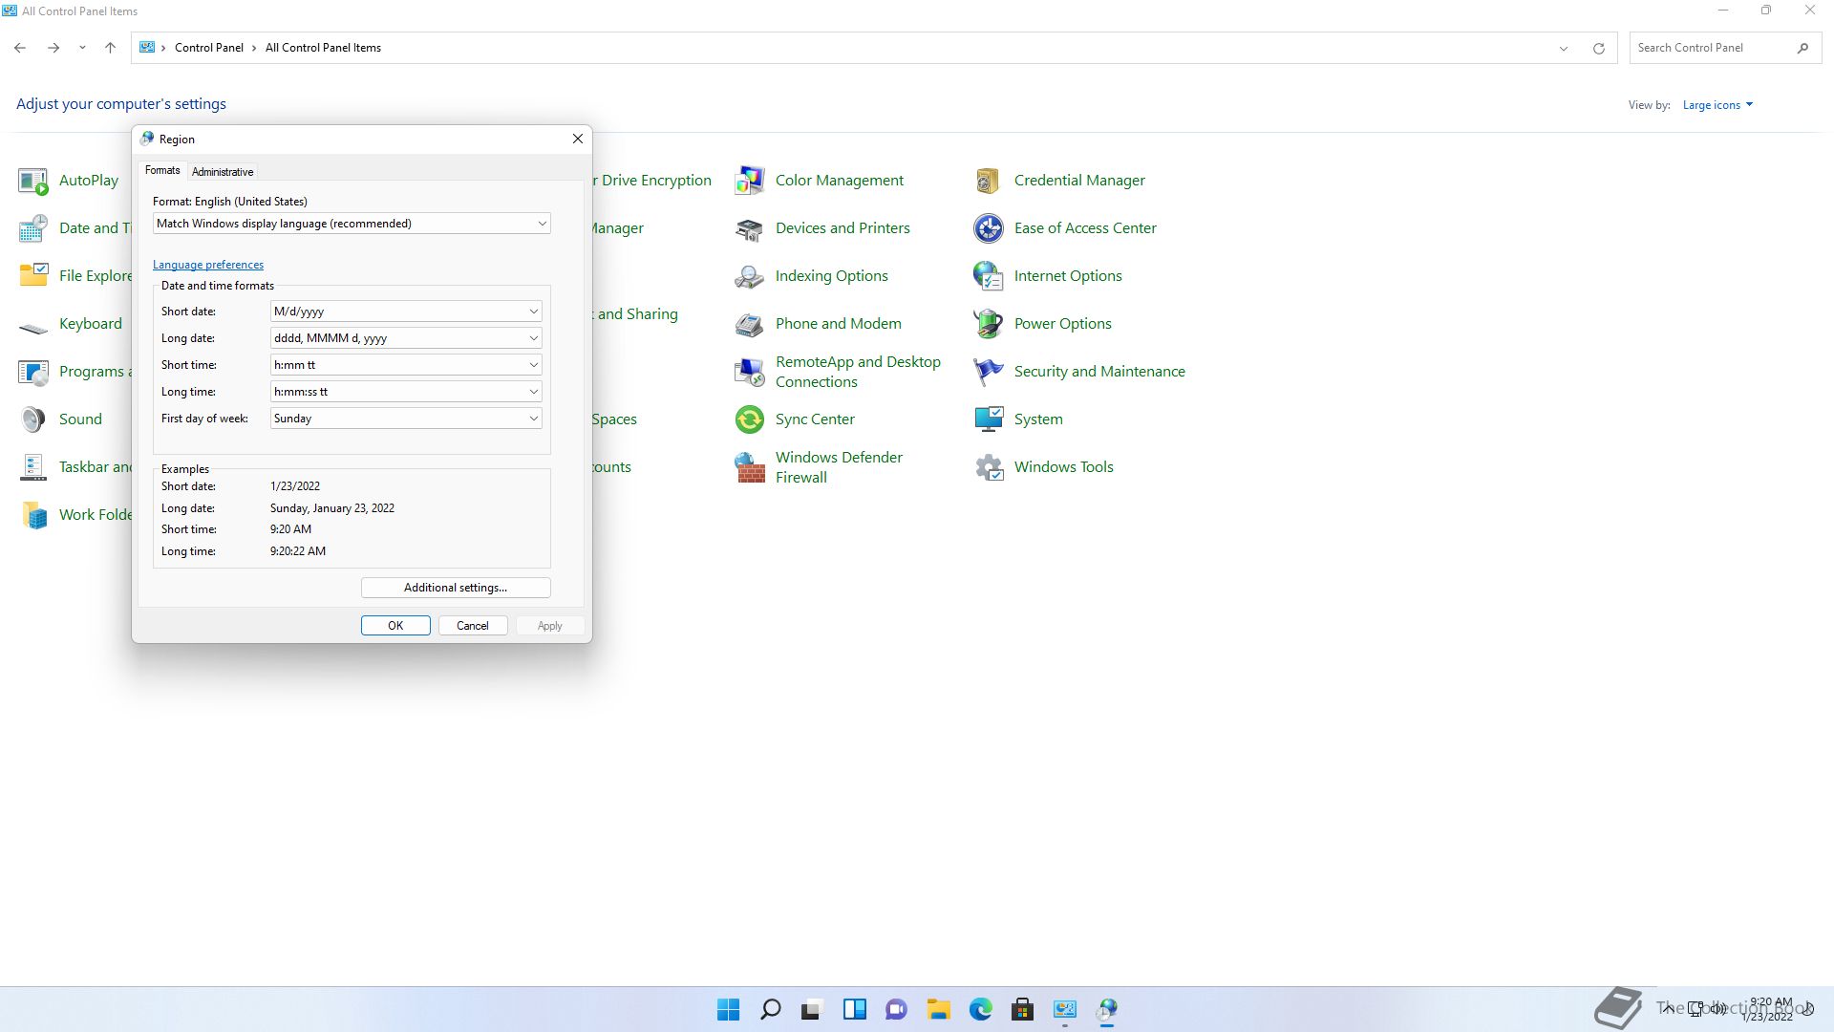Open Work Folders icon
Viewport: 1834px width, 1032px height.
(33, 515)
